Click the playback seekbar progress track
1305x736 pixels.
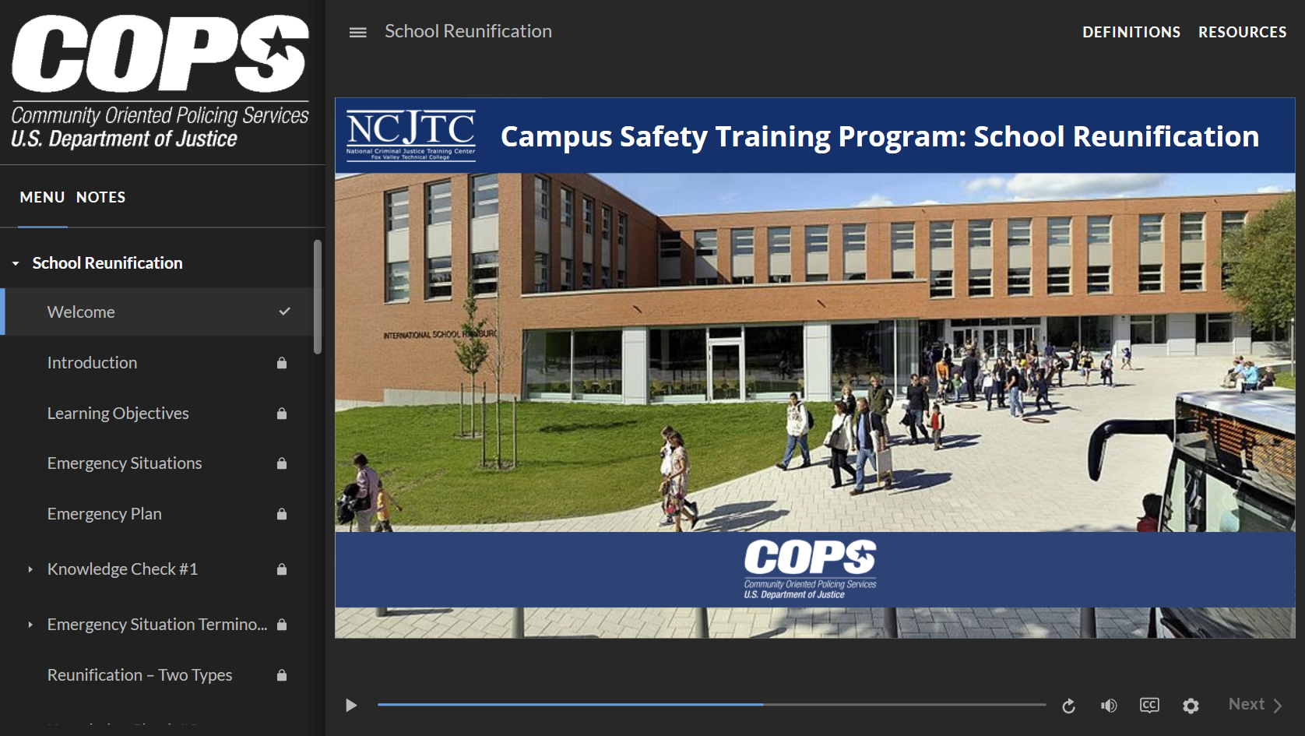point(712,705)
